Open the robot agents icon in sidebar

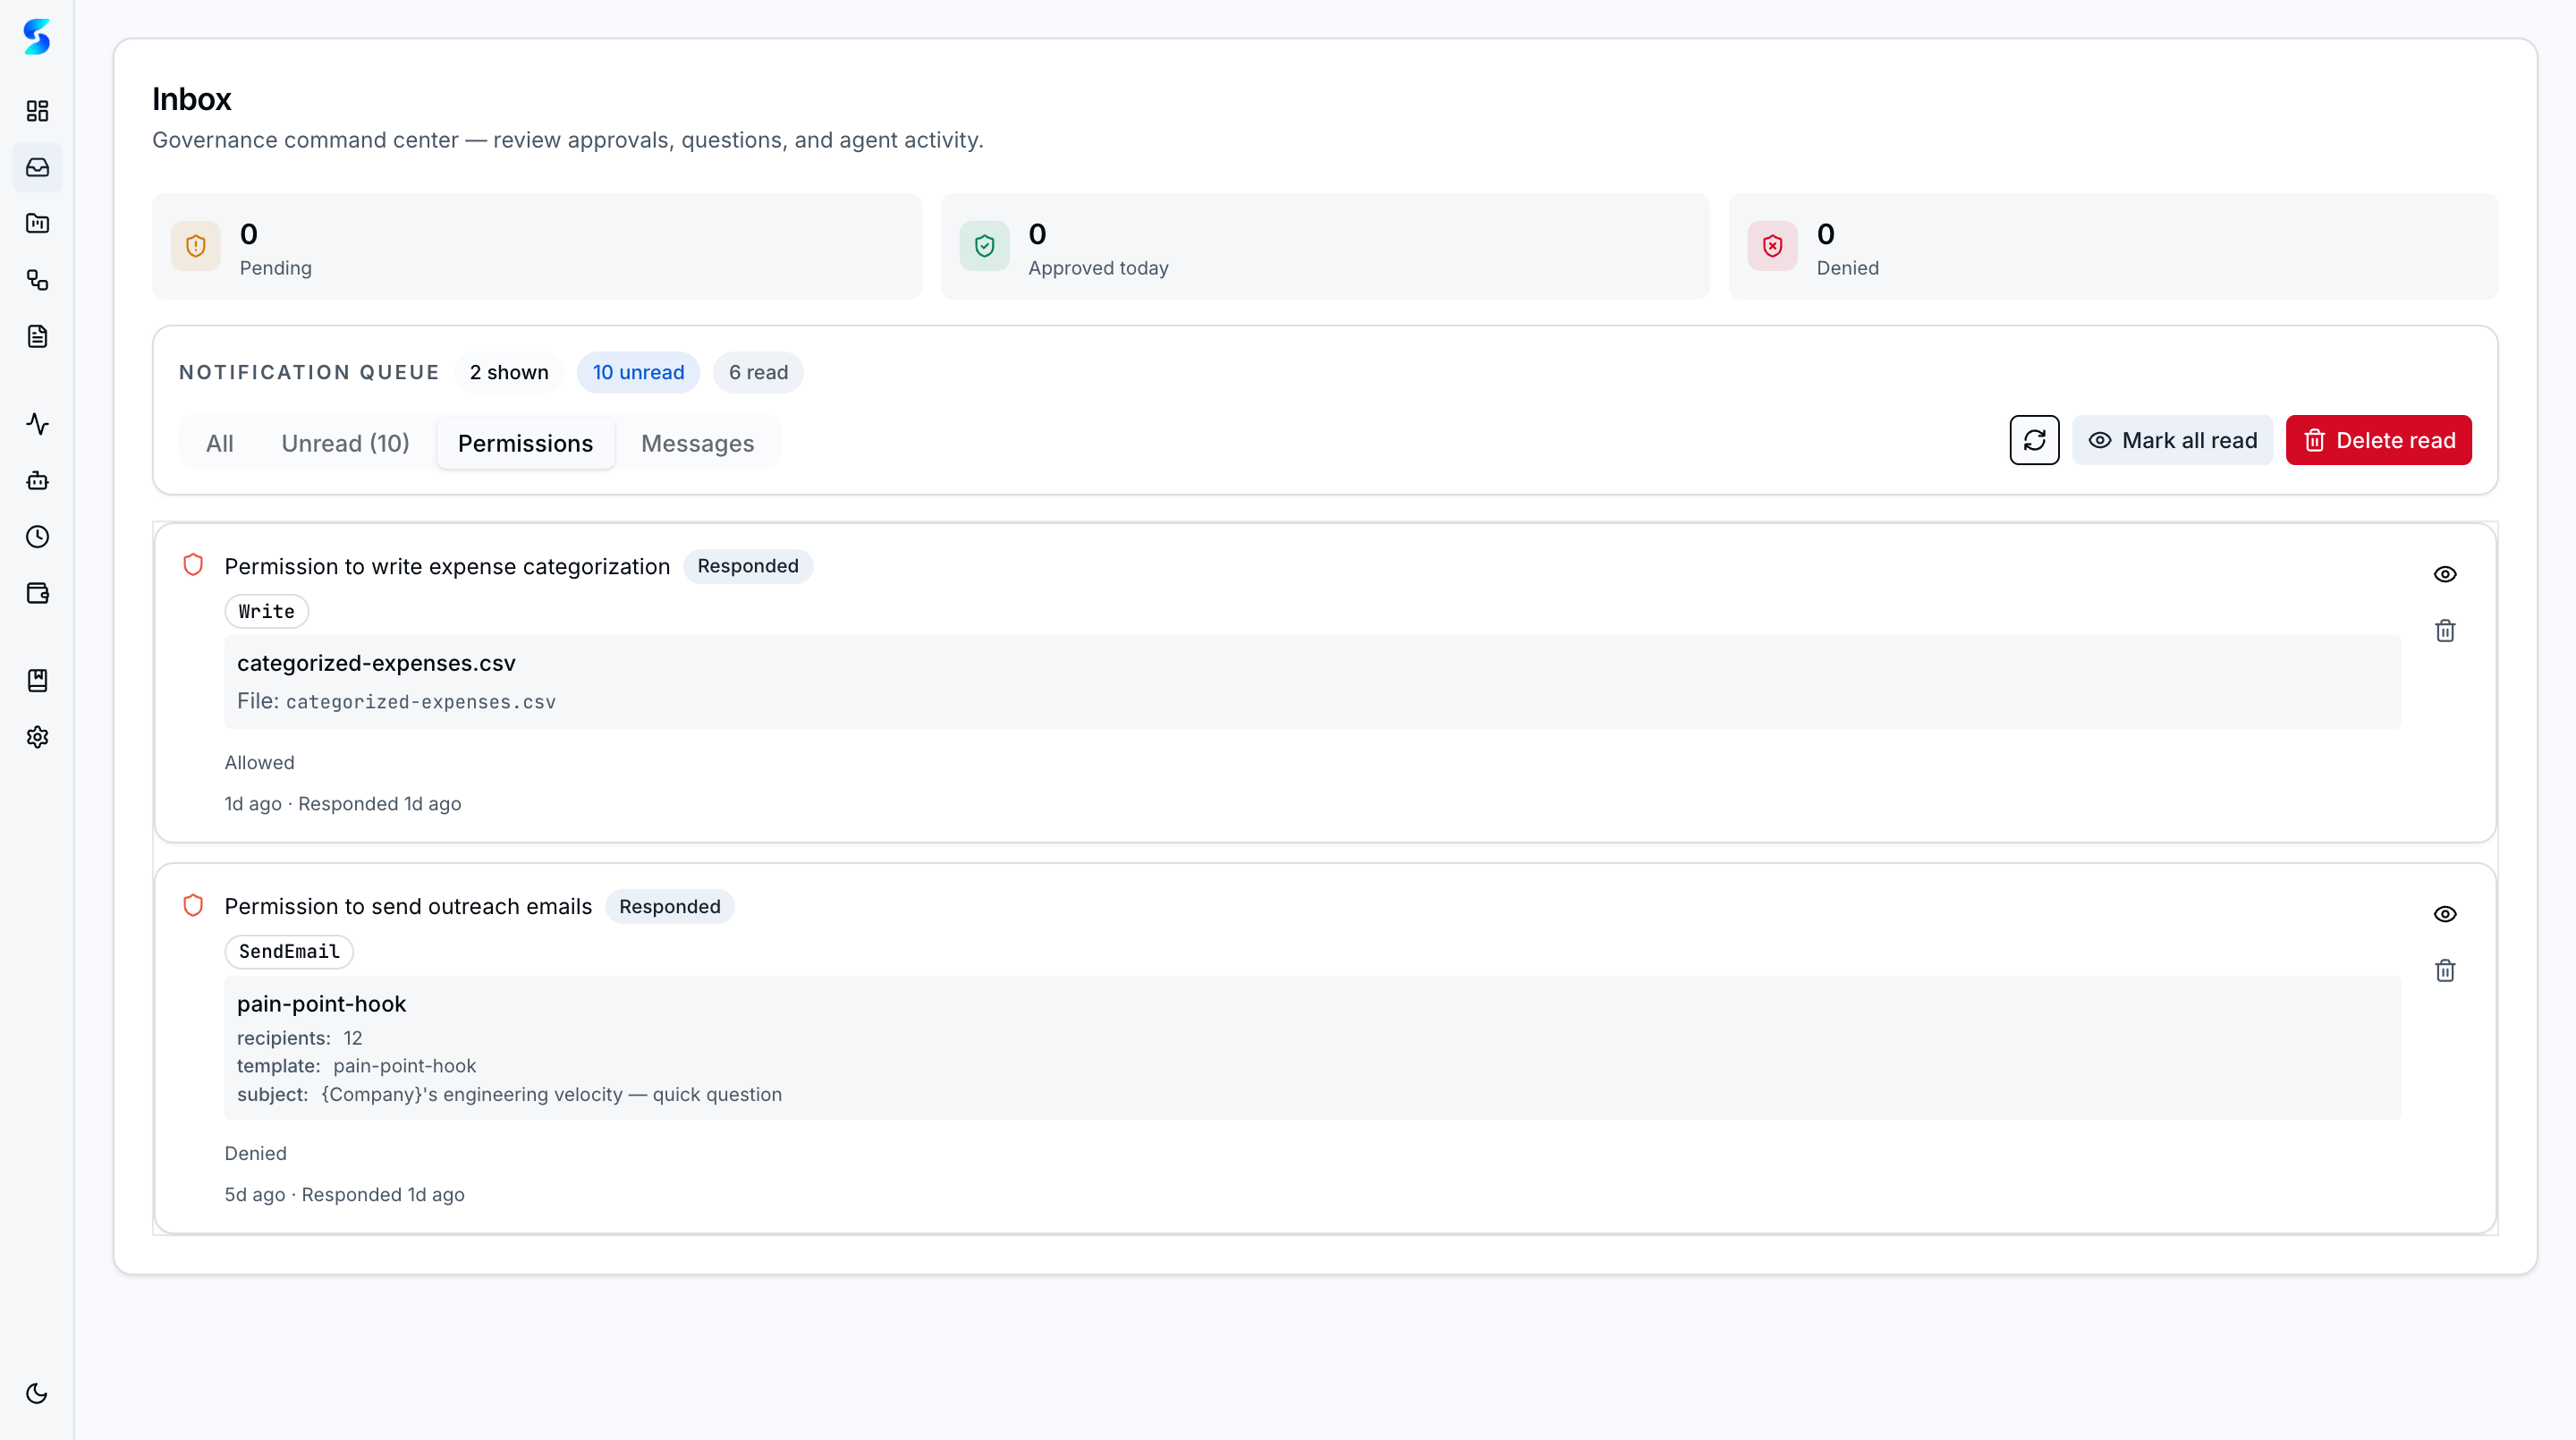pyautogui.click(x=37, y=481)
